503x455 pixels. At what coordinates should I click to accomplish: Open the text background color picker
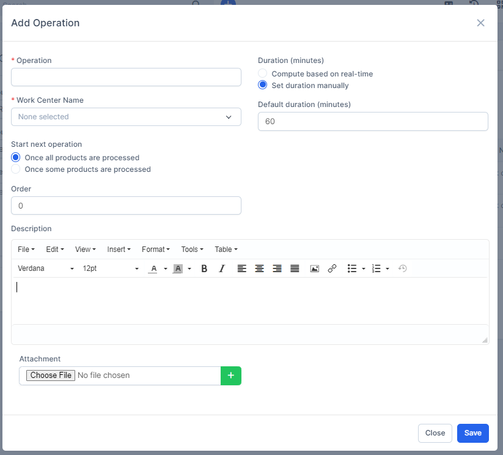tap(189, 268)
